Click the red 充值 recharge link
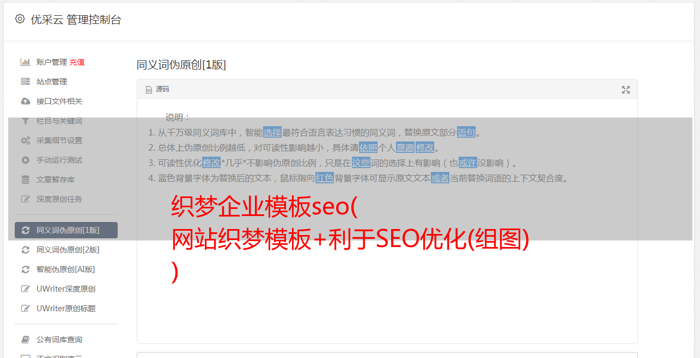 coord(77,62)
